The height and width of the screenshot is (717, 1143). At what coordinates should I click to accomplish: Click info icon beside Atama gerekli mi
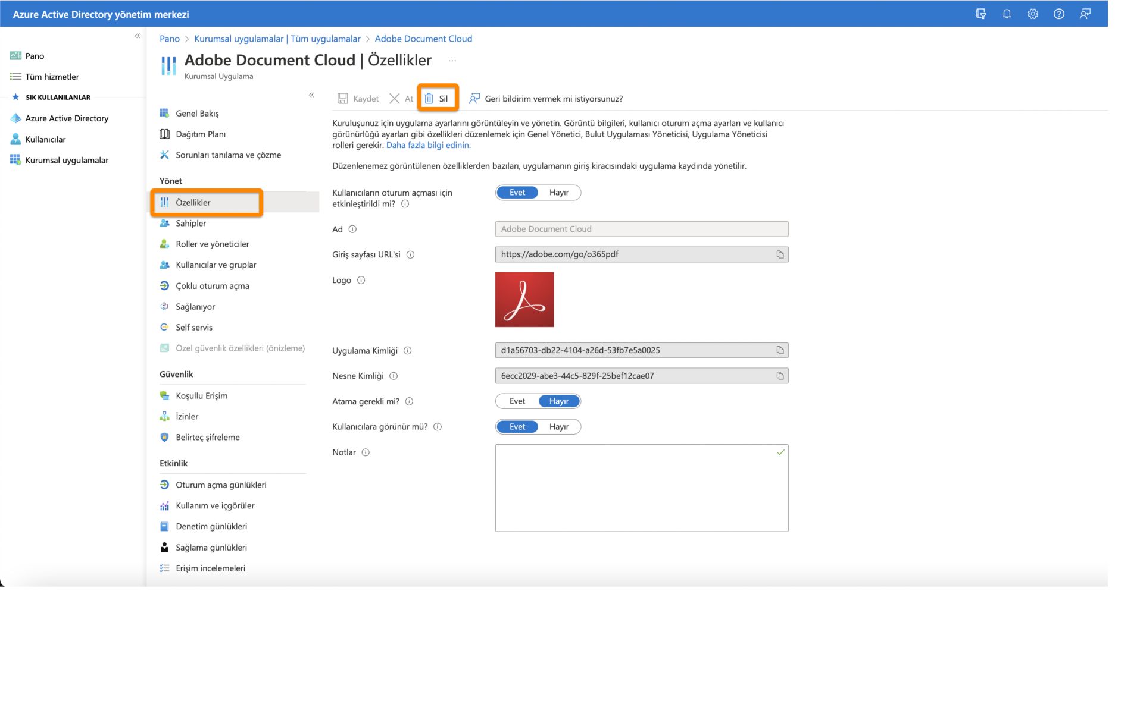(409, 401)
